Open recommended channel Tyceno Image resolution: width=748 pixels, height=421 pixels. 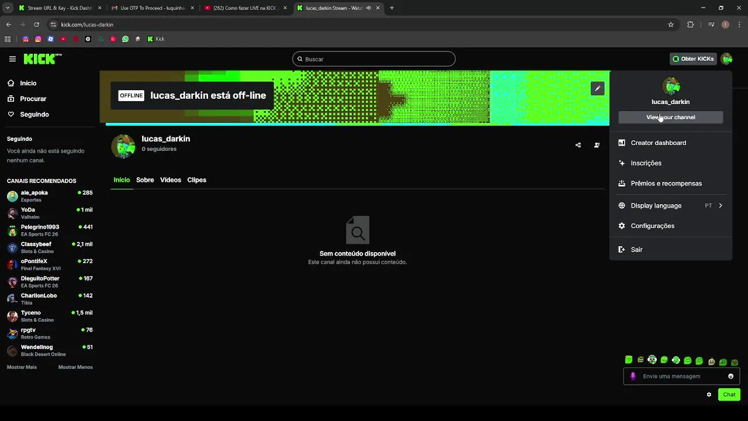50,316
